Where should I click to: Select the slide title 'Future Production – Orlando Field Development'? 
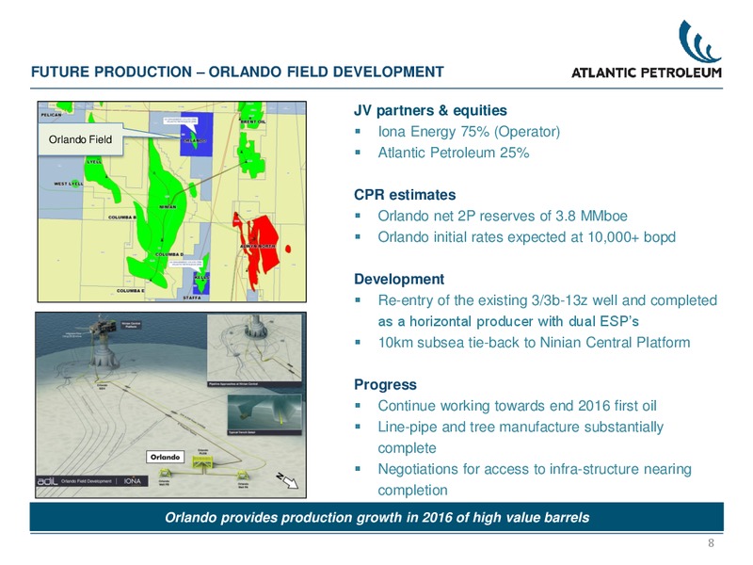[237, 73]
